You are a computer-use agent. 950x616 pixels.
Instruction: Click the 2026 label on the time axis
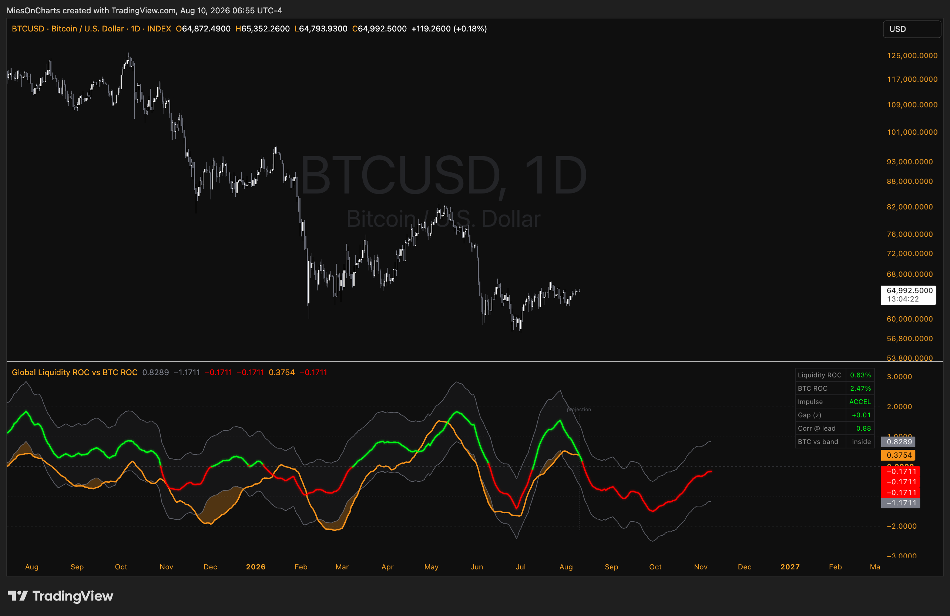[x=255, y=567]
